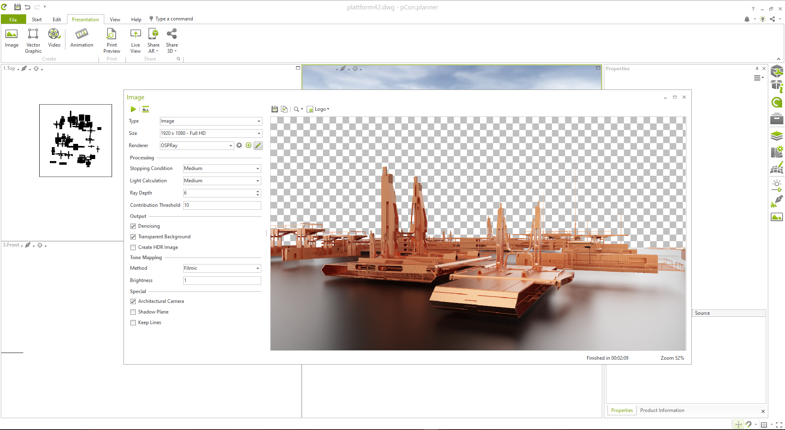Uncheck Transparent Background
Viewport: 785px width, 430px height.
[x=133, y=237]
